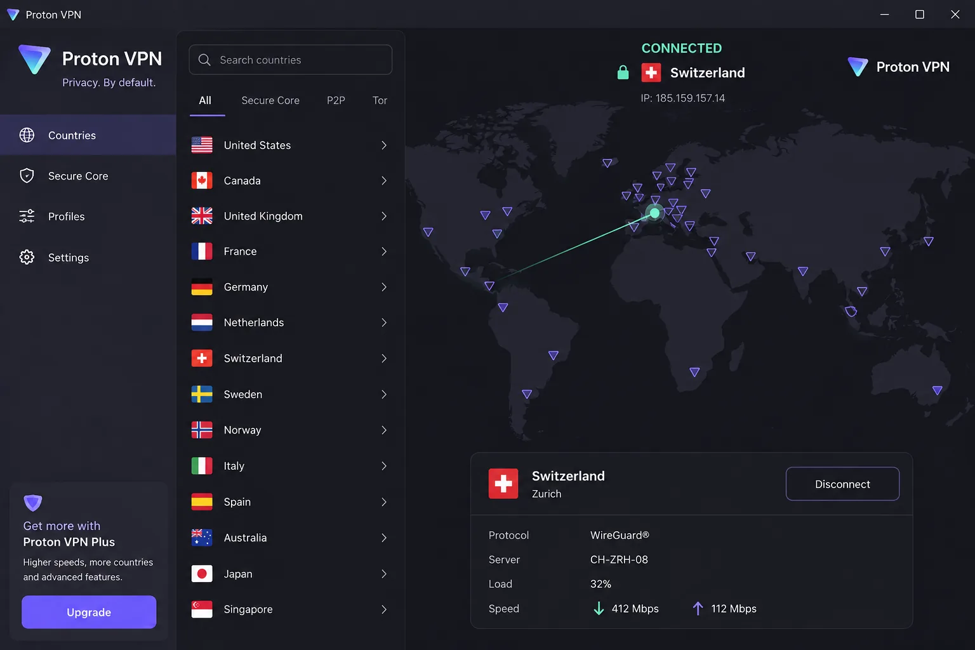Switch to the Tor tab

tap(380, 100)
